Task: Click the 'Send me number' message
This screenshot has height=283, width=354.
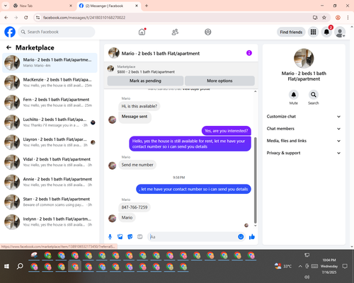Action: [137, 165]
